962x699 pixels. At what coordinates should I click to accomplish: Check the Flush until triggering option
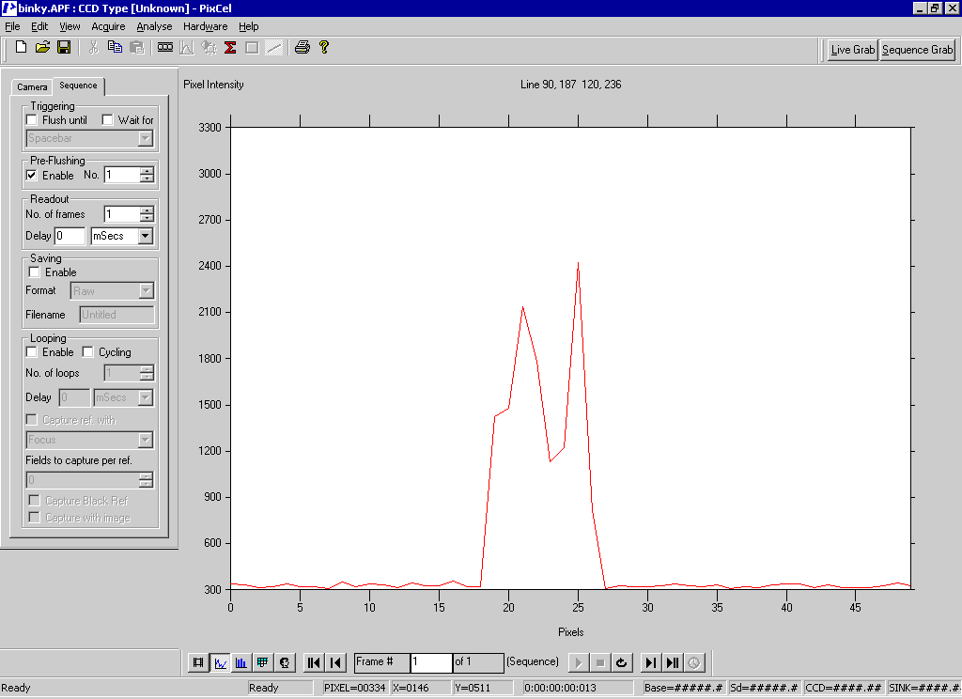pos(32,120)
